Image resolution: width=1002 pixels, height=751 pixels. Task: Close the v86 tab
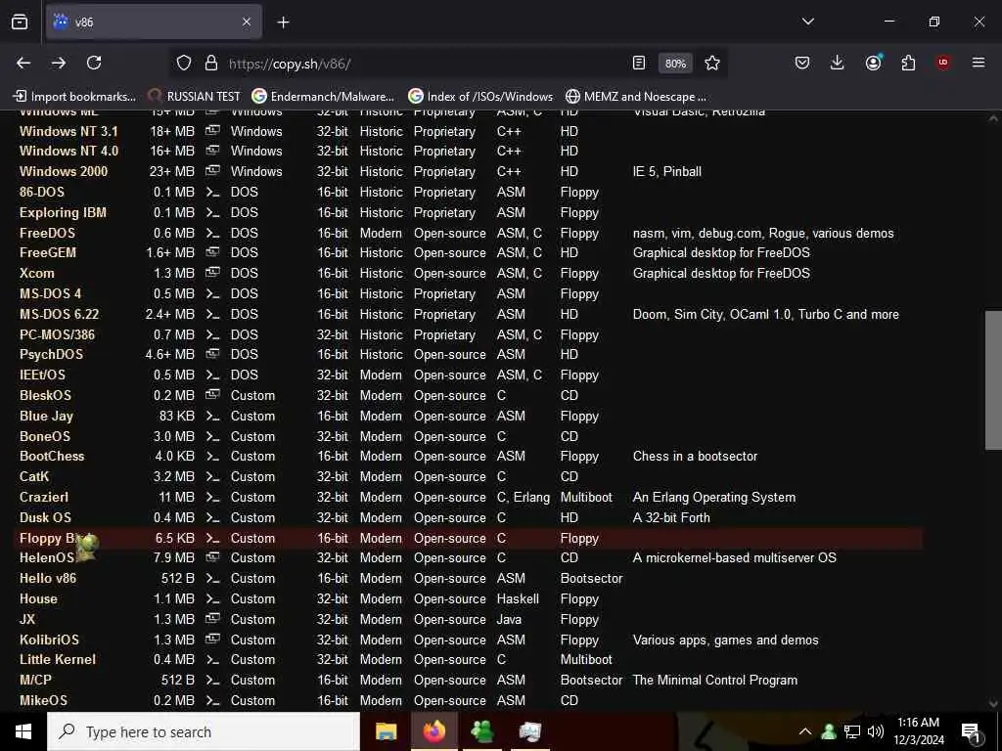click(247, 22)
